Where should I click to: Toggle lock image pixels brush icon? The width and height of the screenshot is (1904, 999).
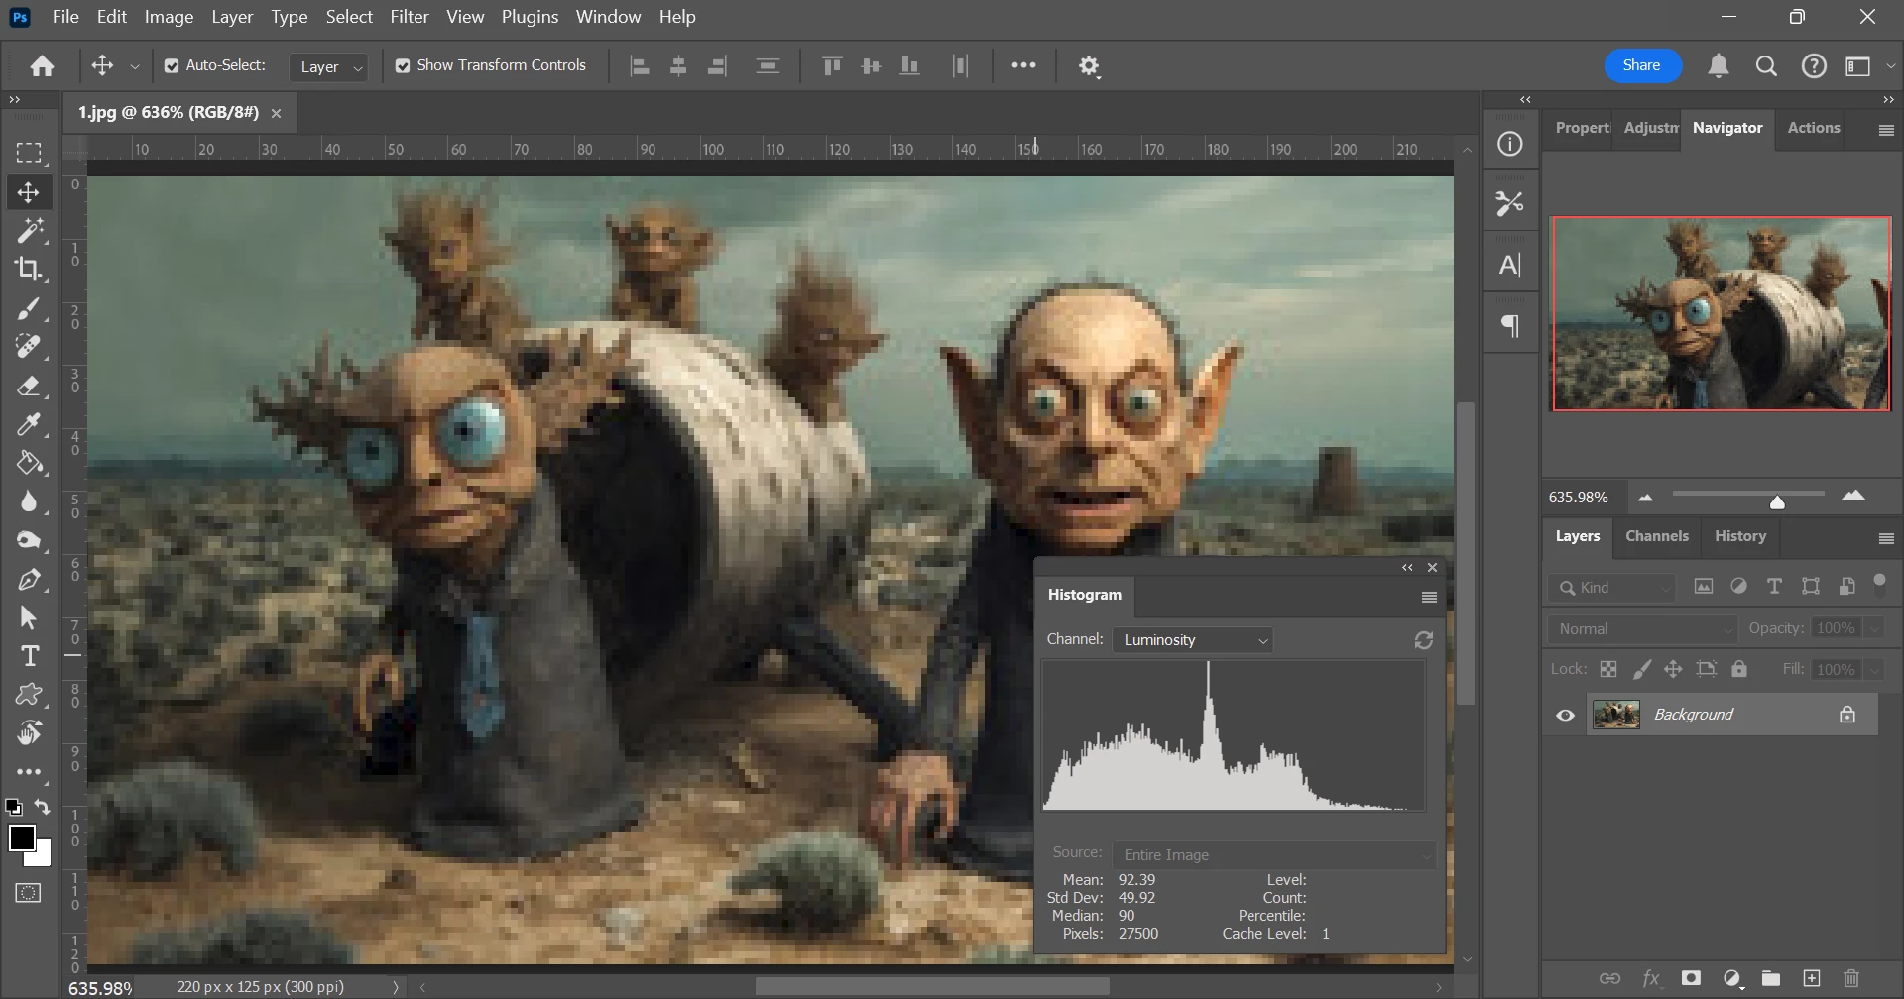coord(1642,669)
